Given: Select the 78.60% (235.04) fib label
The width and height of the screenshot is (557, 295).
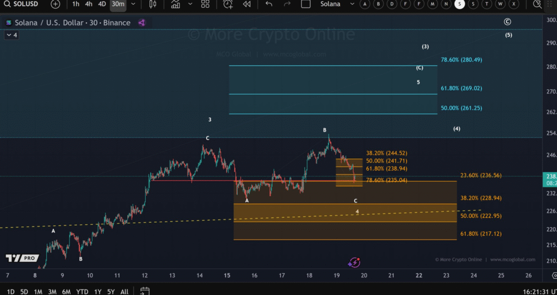Looking at the screenshot, I should (387, 180).
